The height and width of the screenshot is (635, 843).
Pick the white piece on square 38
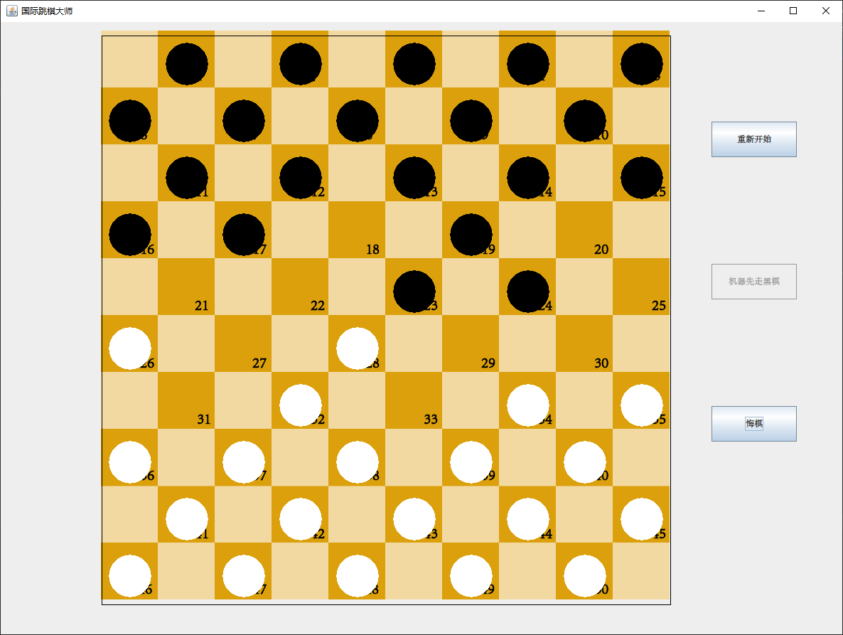tap(358, 462)
